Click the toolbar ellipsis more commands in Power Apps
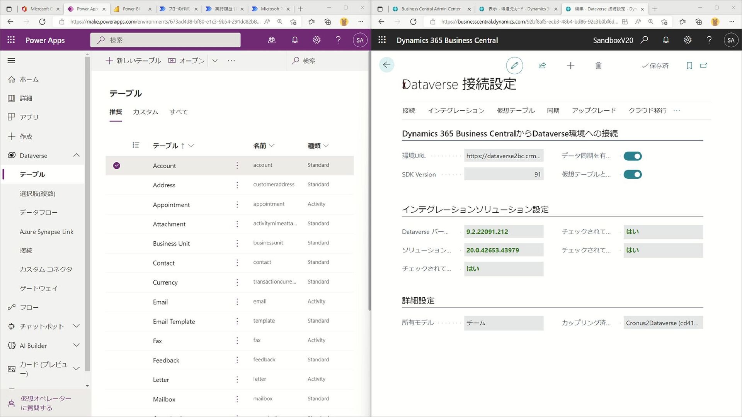This screenshot has height=417, width=742. coord(231,61)
